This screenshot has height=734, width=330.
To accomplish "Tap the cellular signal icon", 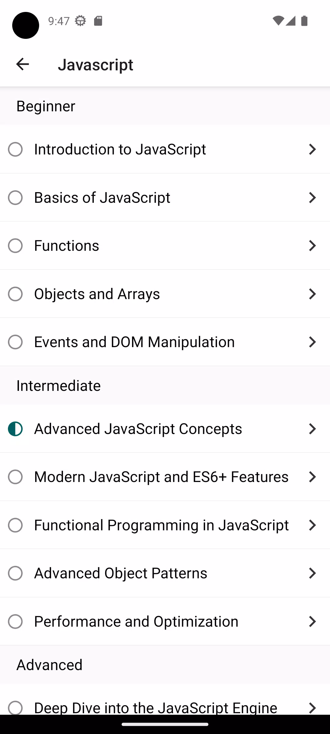I will click(x=291, y=21).
